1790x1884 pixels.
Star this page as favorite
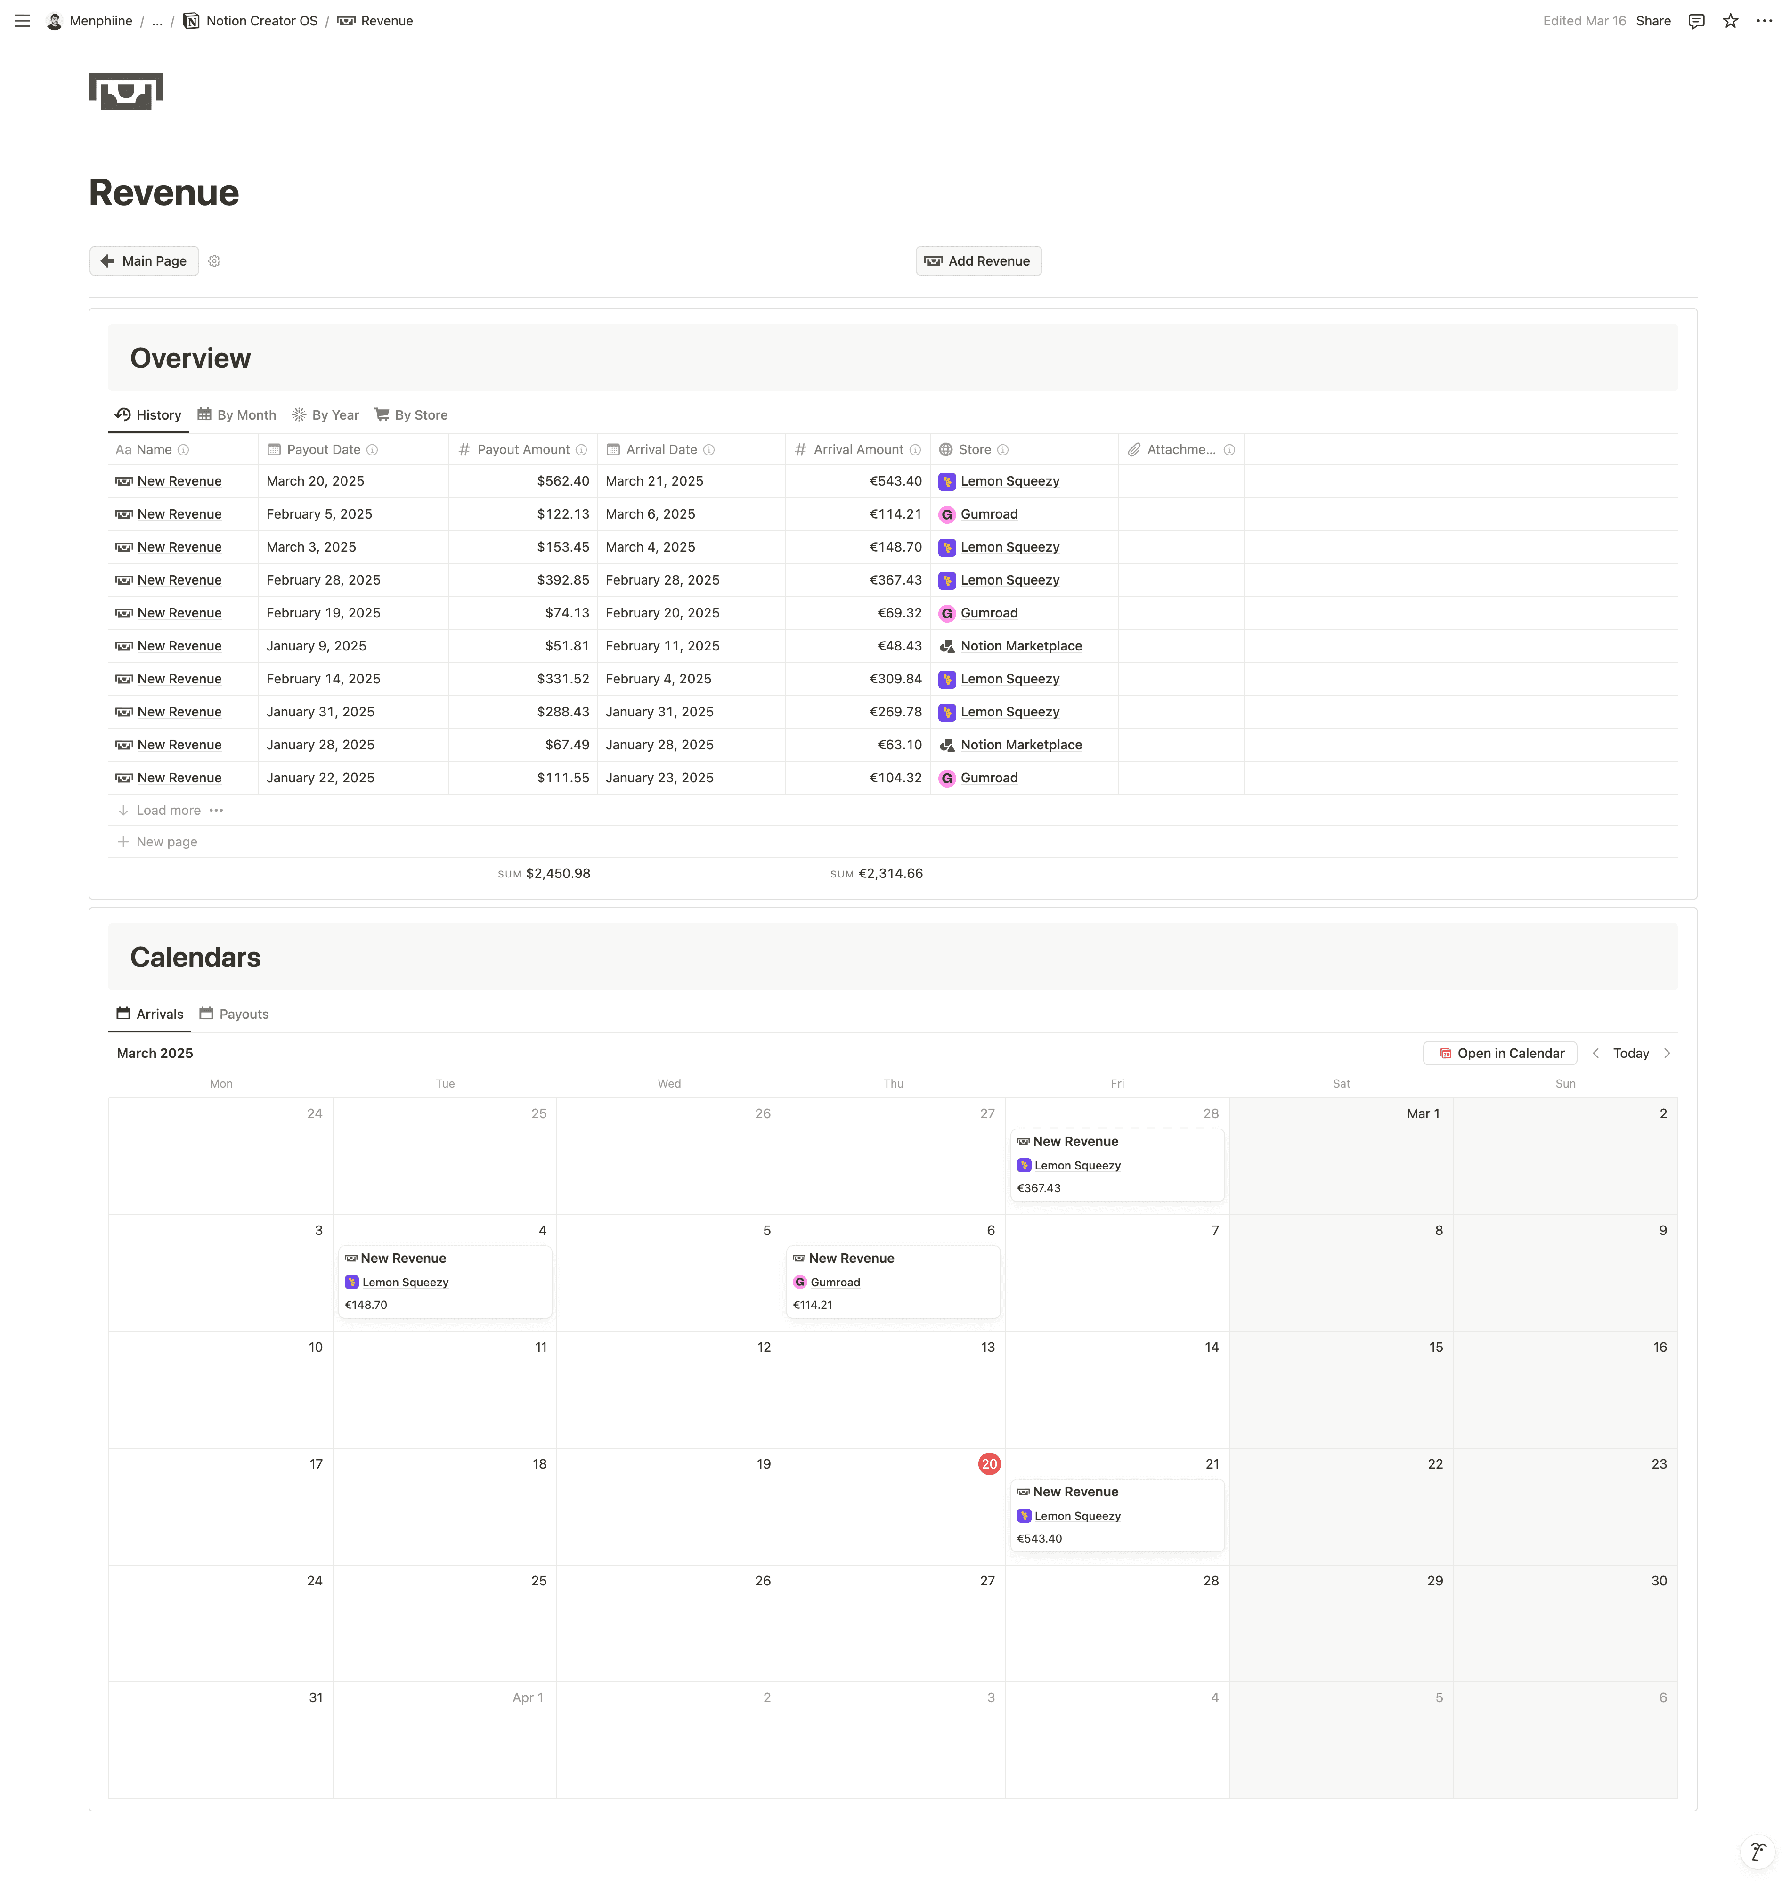pyautogui.click(x=1730, y=21)
